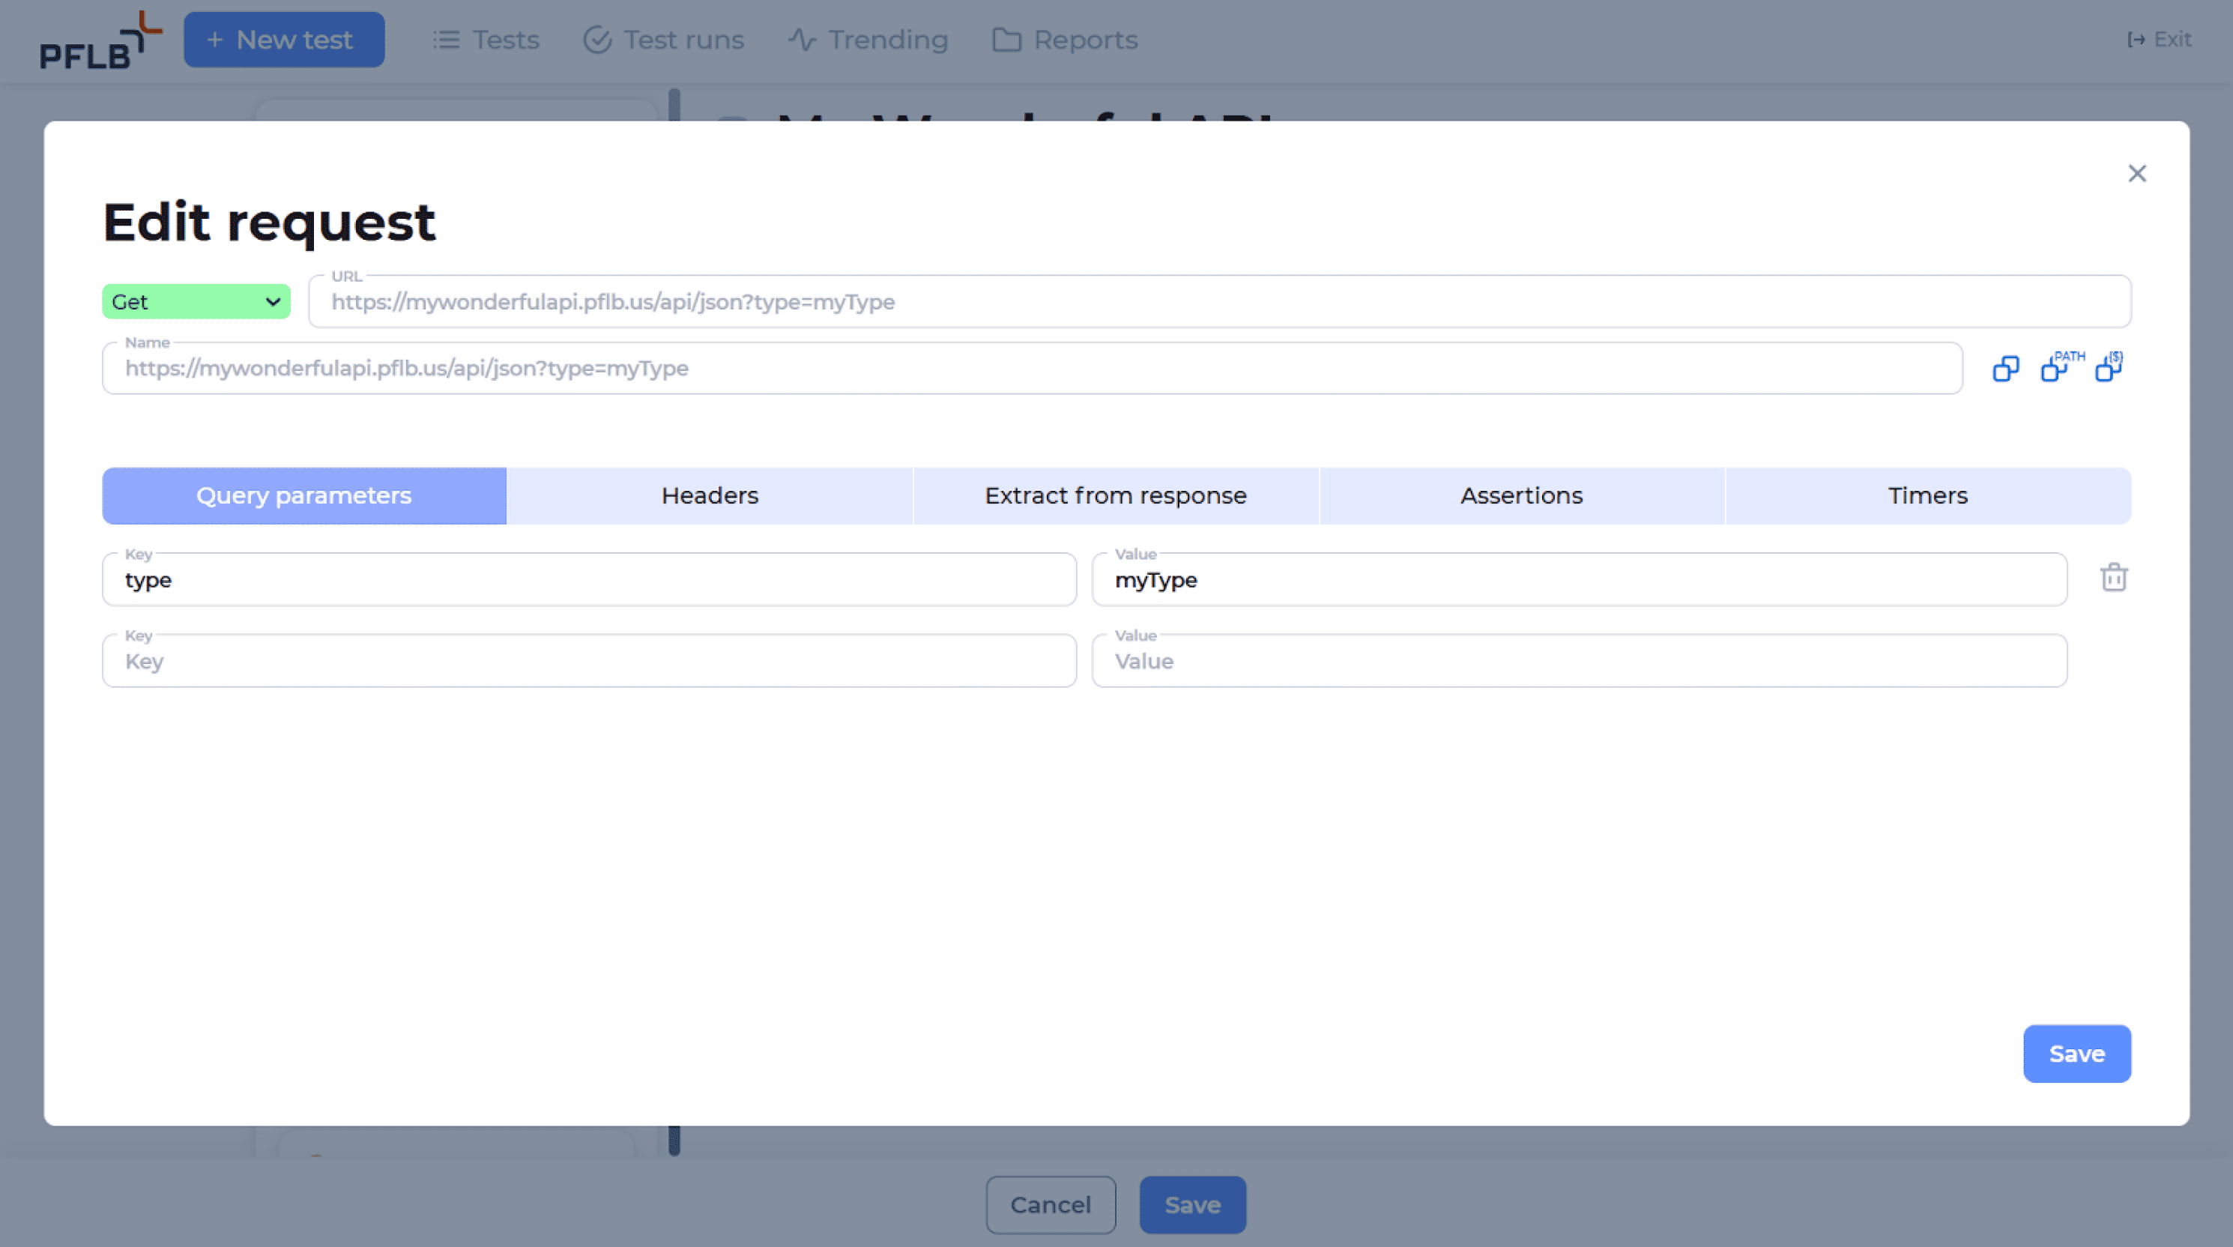The width and height of the screenshot is (2233, 1247).
Task: Click the copy PATH to name icon
Action: [2061, 366]
